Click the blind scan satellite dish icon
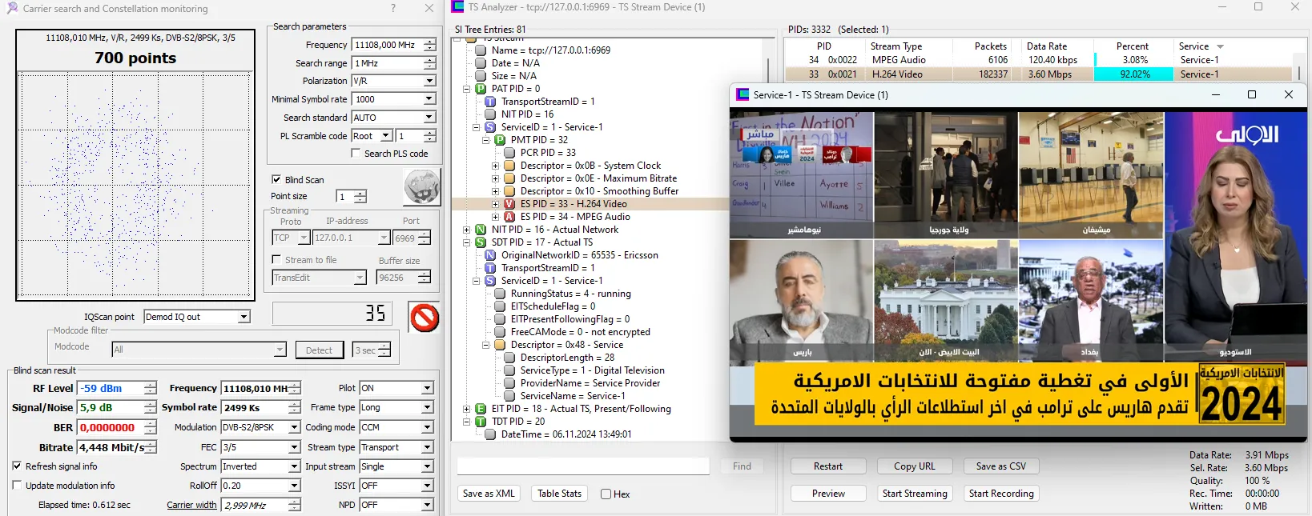Viewport: 1312px width, 516px height. coord(421,189)
